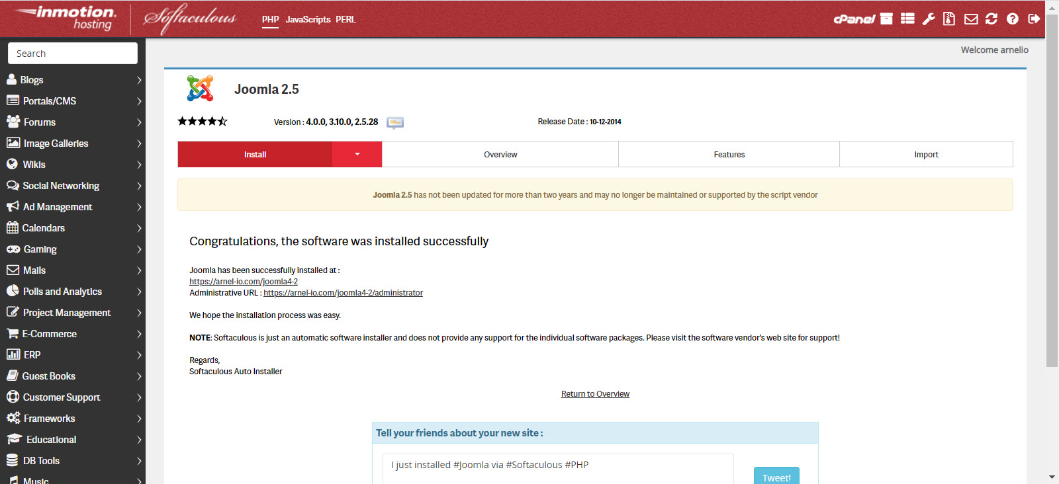Switch to the PERL scripts tab
The image size is (1059, 484).
[x=345, y=20]
